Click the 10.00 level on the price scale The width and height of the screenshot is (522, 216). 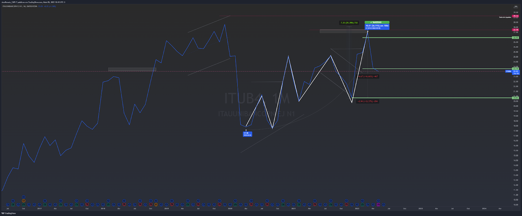(x=515, y=205)
